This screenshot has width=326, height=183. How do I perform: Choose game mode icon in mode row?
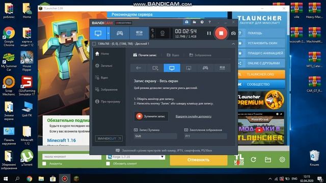[x=205, y=68]
